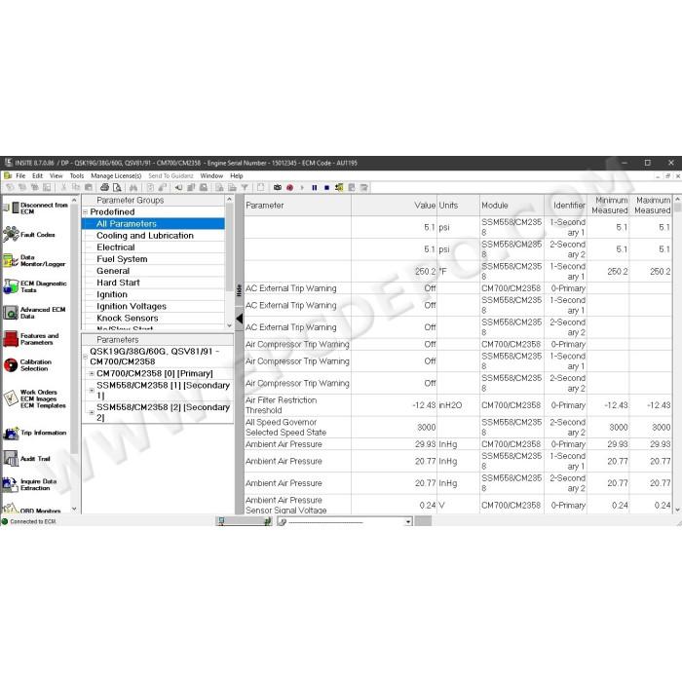Open OBD Monitors in the sidebar
This screenshot has width=682, height=682.
click(x=31, y=510)
